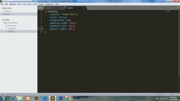Open File Explorer from taskbar
The height and width of the screenshot is (101, 180).
click(20, 98)
